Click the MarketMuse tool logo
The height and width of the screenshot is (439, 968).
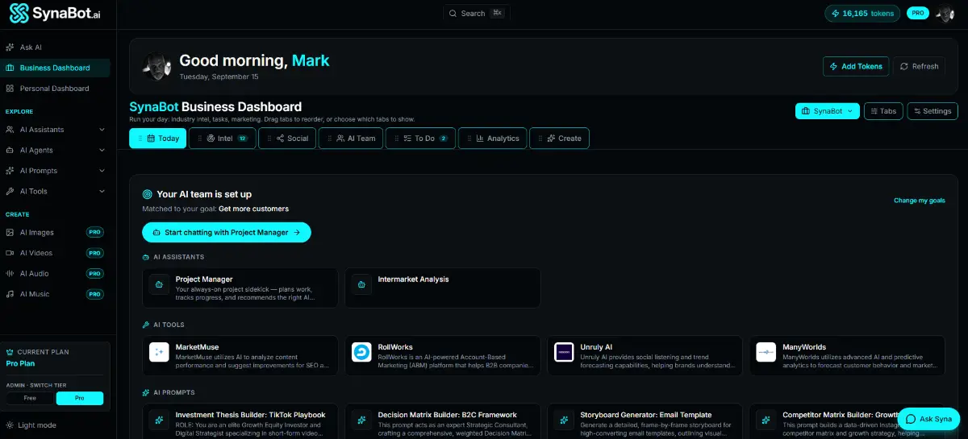coord(159,352)
